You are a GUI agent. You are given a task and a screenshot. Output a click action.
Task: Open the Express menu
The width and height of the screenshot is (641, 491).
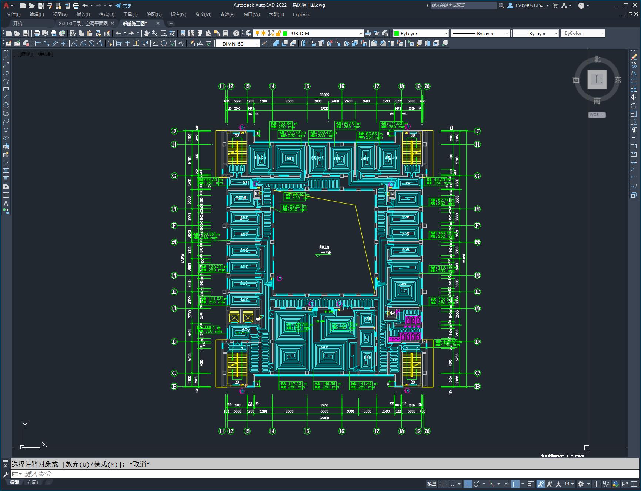(x=301, y=14)
